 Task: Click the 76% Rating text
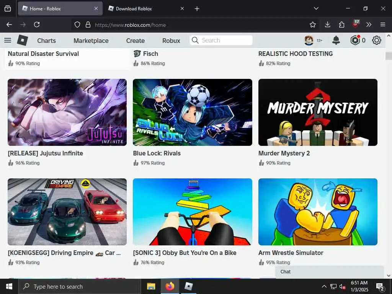[x=152, y=263]
